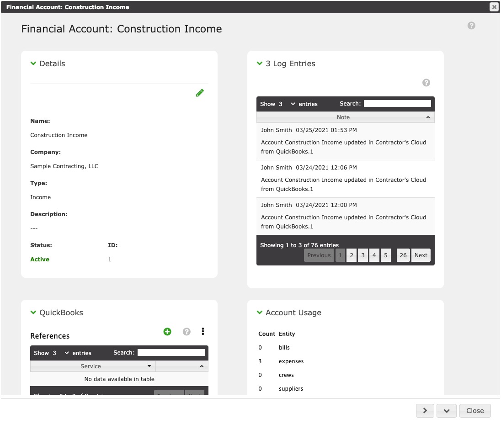The height and width of the screenshot is (424, 501).
Task: Click the down-chevron button in the footer
Action: (447, 411)
